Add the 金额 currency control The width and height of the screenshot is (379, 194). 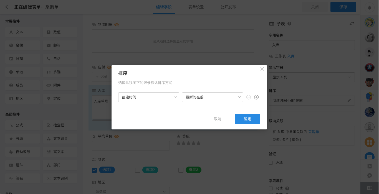[22, 45]
